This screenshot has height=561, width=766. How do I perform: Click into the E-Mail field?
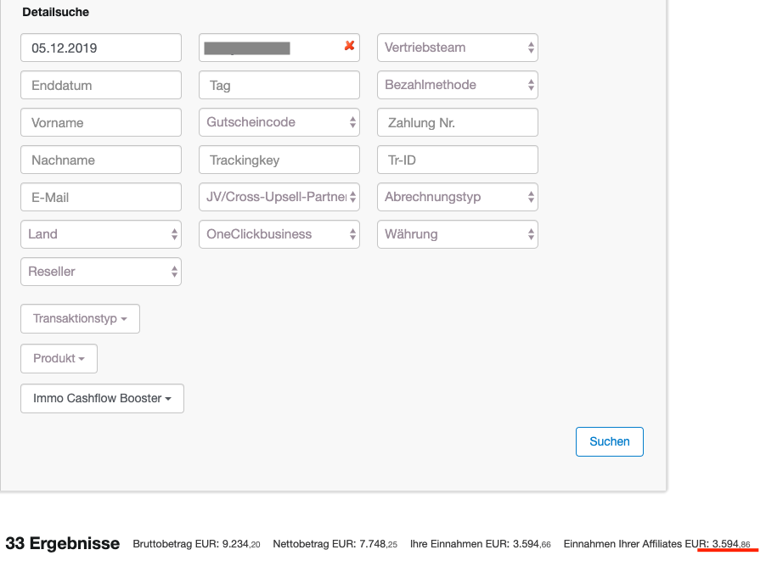click(100, 197)
